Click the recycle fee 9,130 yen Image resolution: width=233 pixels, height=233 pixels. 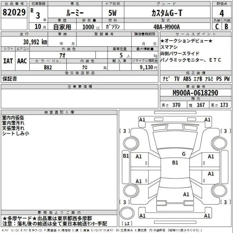pyautogui.click(x=148, y=67)
